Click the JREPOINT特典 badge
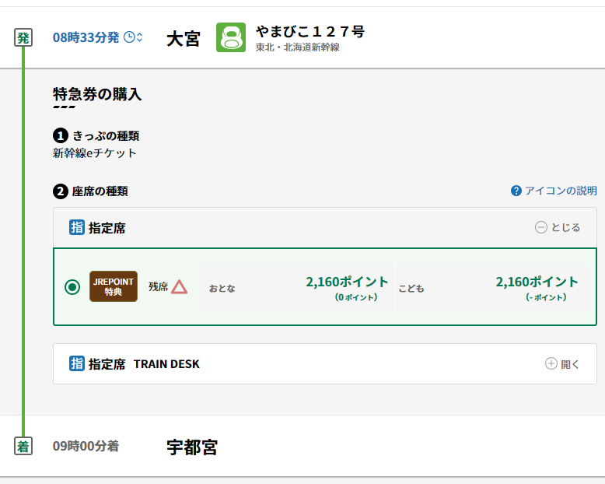Screen dimensions: 605x484 click(113, 286)
